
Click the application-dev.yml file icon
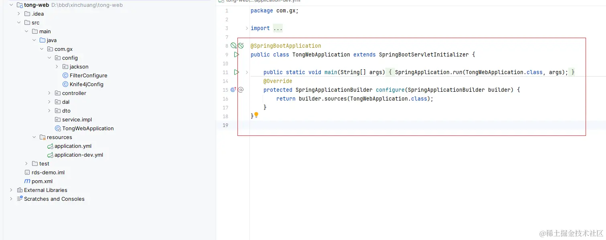click(x=50, y=155)
